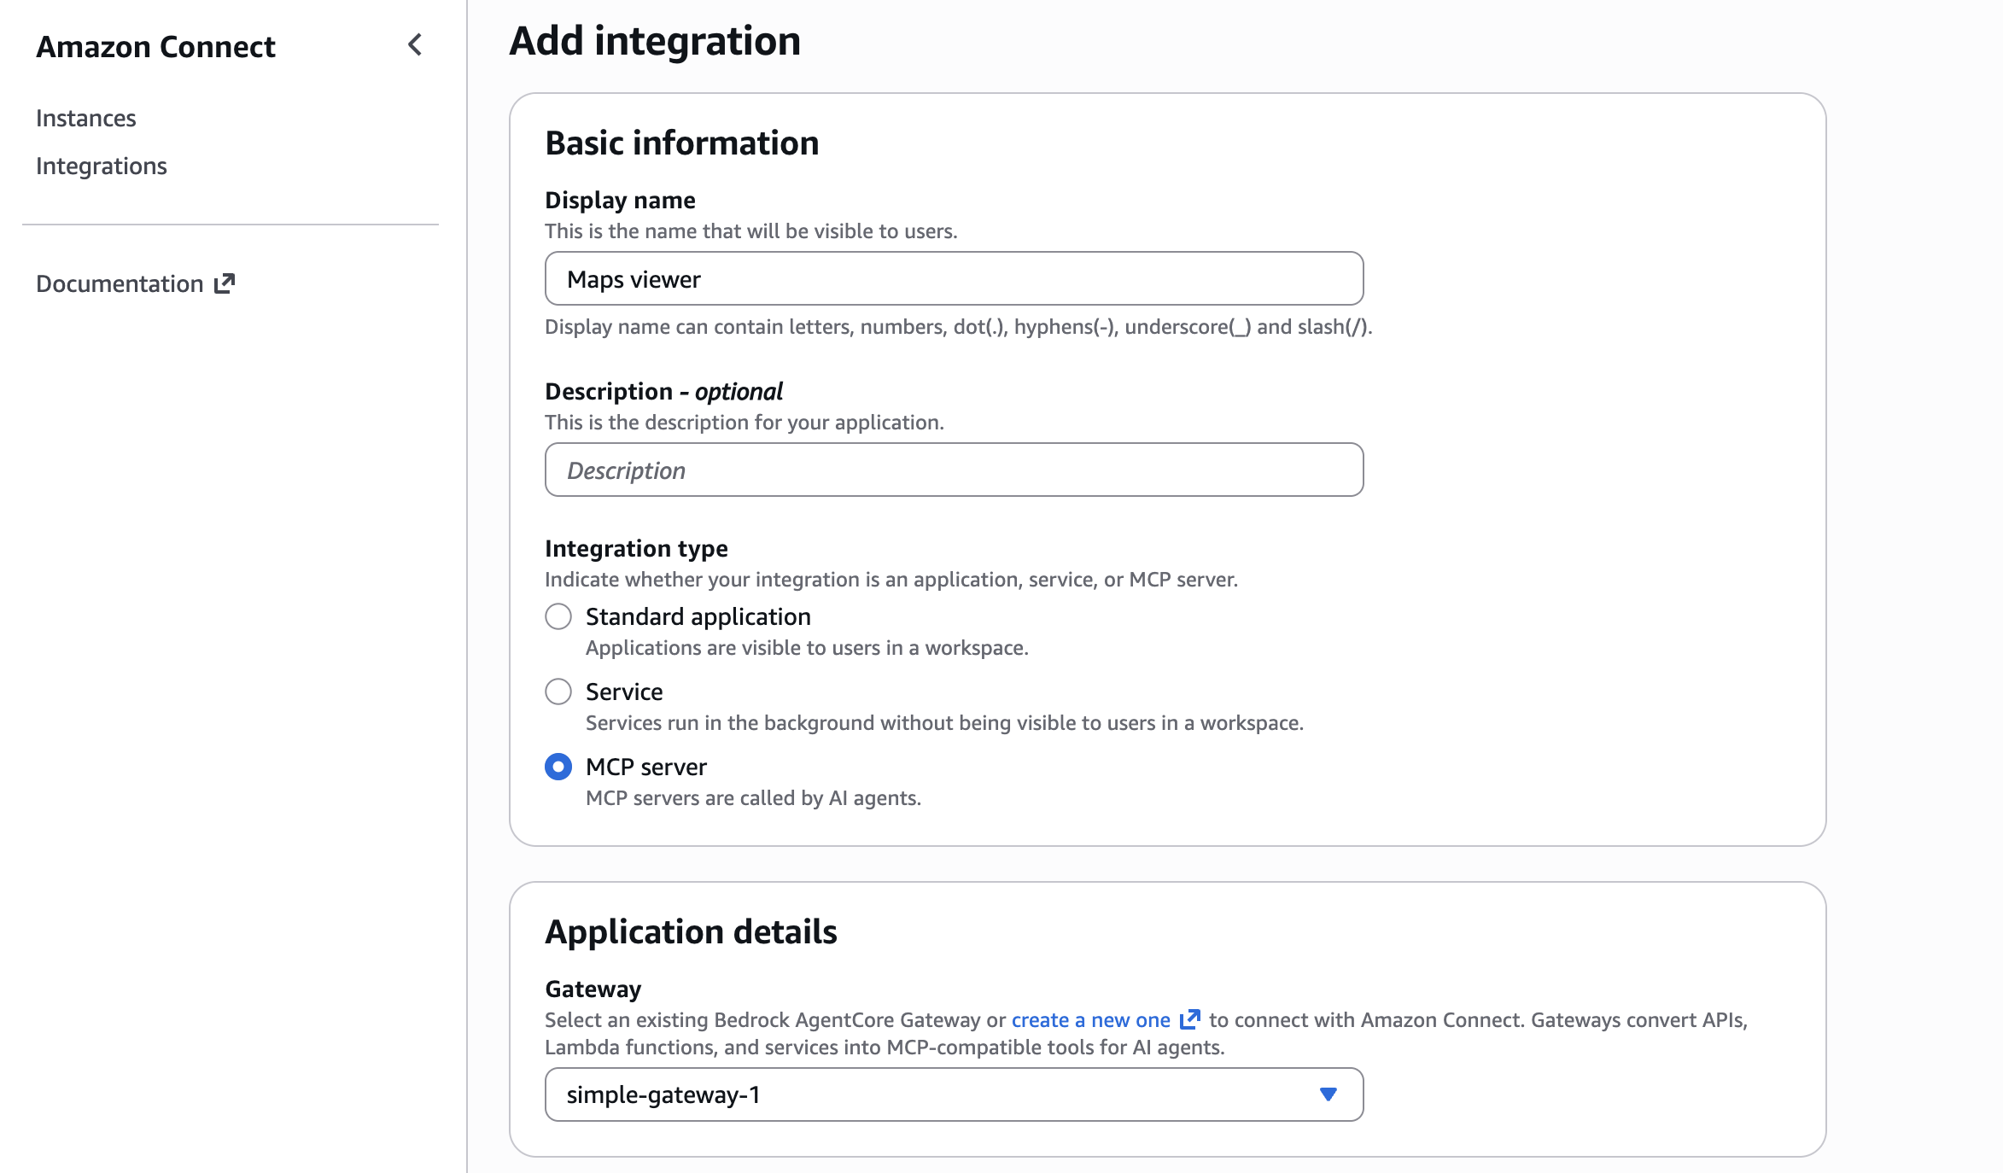Click the blue Gateway dropdown arrow

(x=1328, y=1094)
